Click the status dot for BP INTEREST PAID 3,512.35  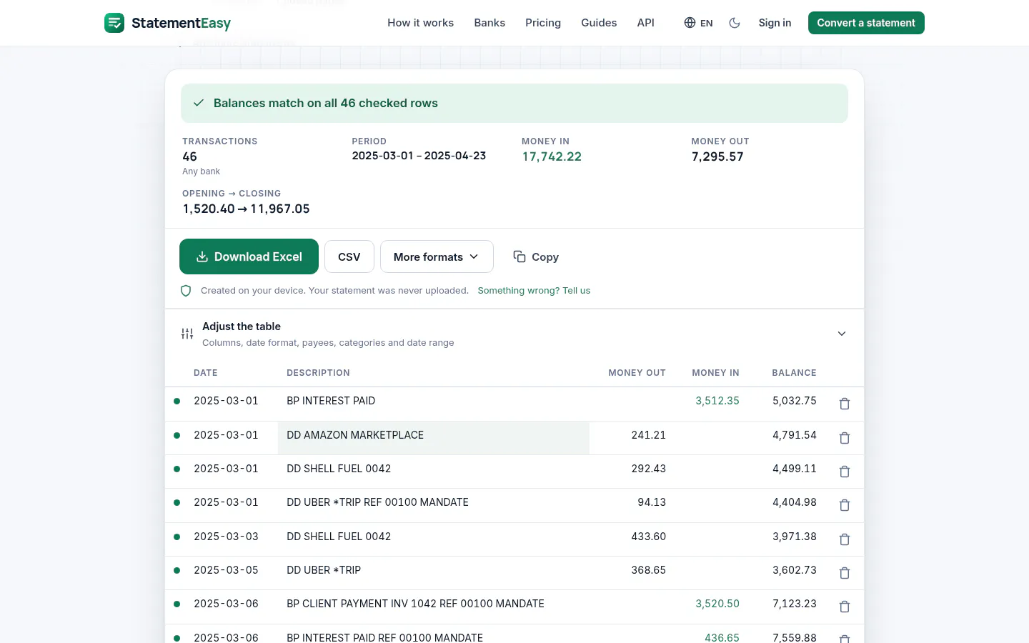tap(177, 401)
